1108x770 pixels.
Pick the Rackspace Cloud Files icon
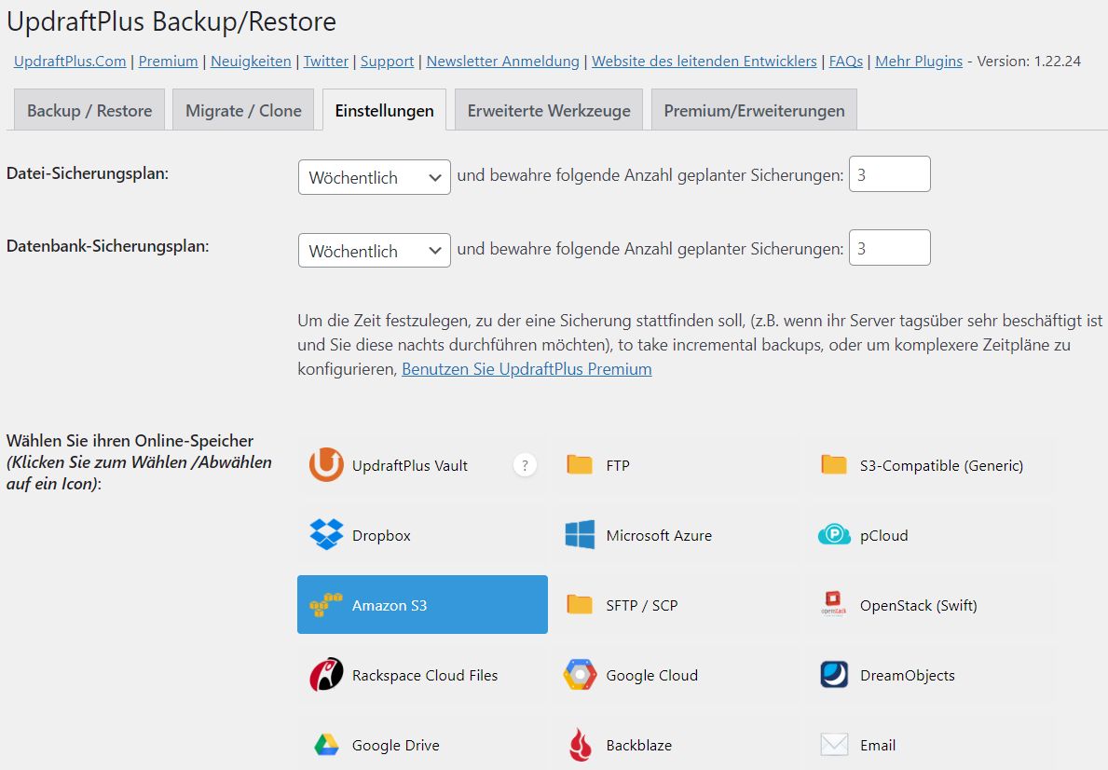pos(326,675)
